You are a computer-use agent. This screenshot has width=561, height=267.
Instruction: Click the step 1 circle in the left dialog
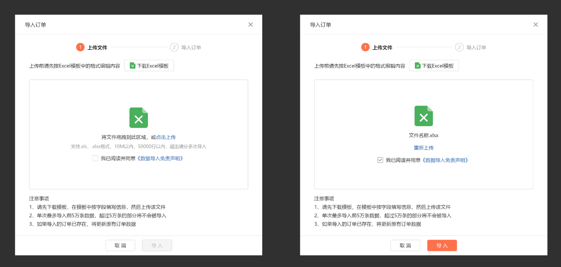(80, 47)
